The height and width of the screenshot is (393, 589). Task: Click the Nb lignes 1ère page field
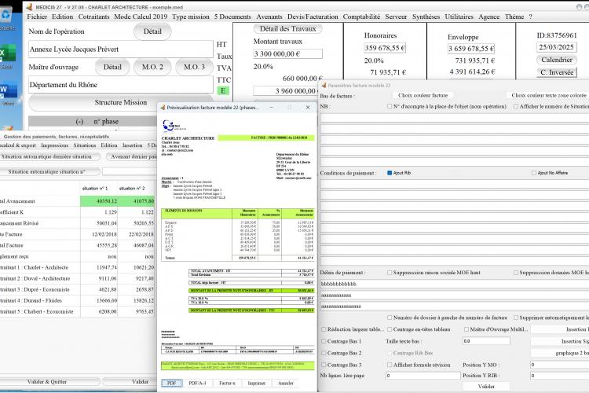pyautogui.click(x=423, y=376)
